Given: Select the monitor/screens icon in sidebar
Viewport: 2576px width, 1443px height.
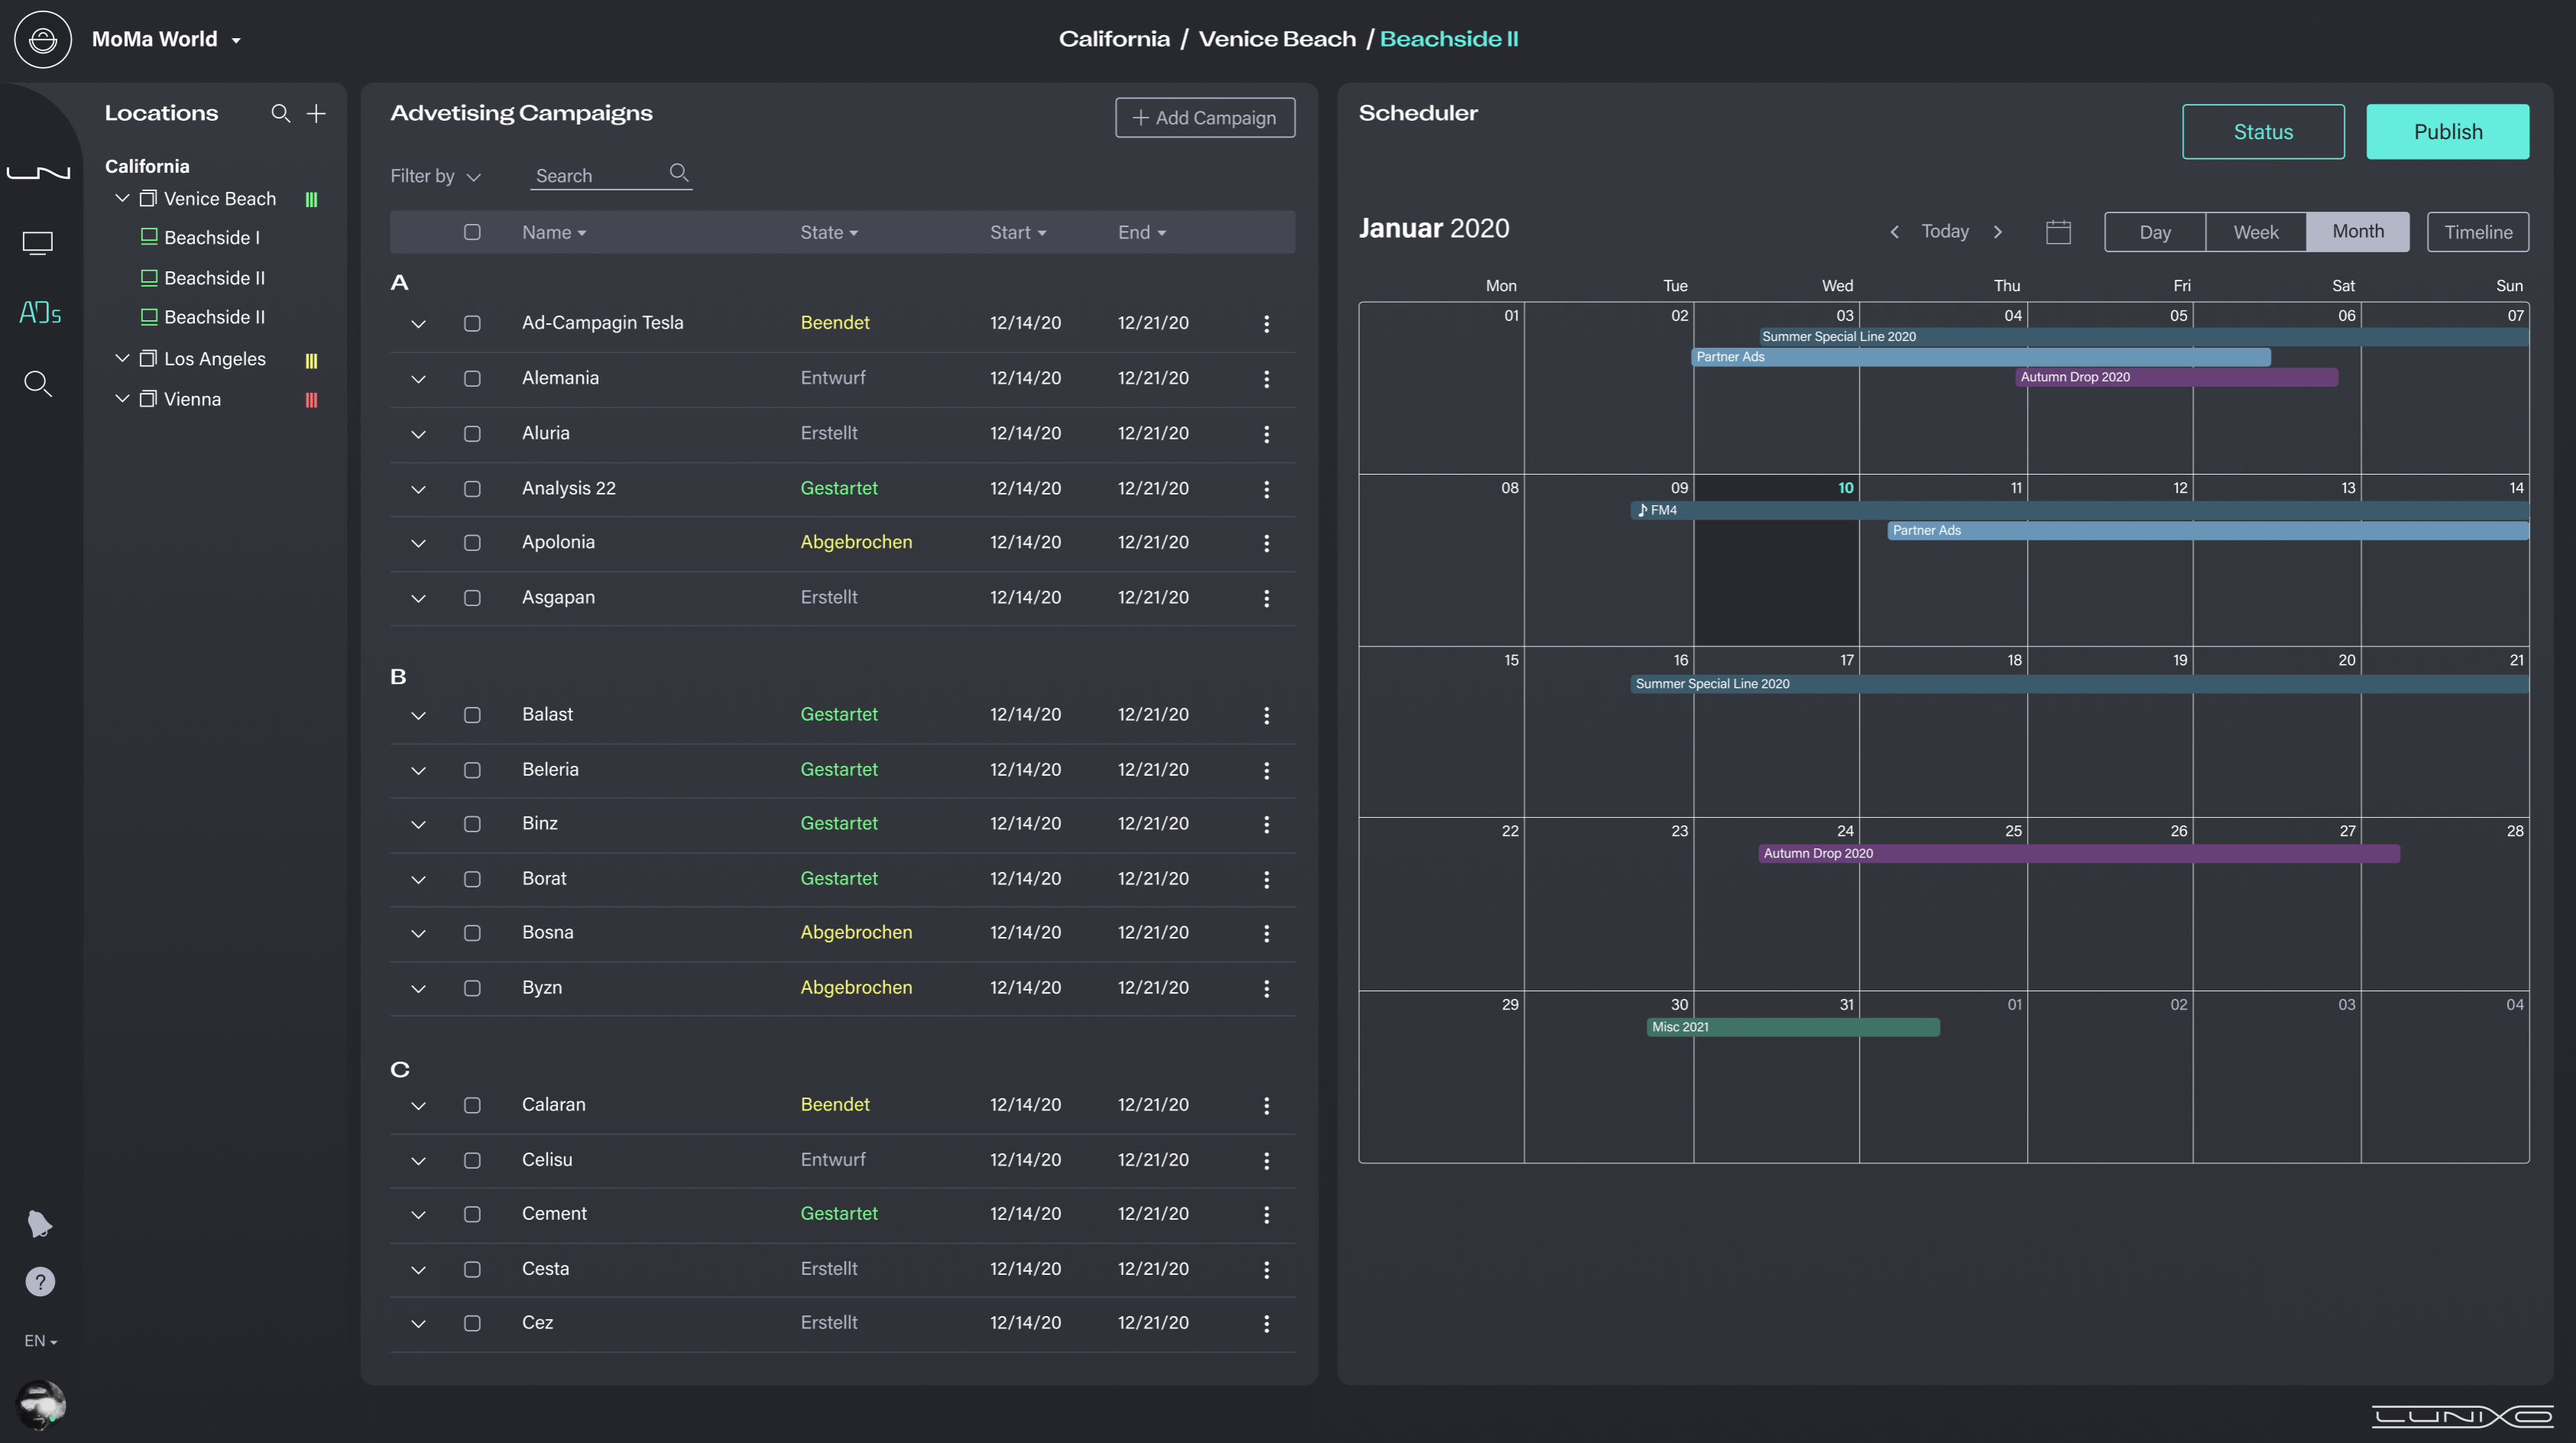Looking at the screenshot, I should 38,242.
